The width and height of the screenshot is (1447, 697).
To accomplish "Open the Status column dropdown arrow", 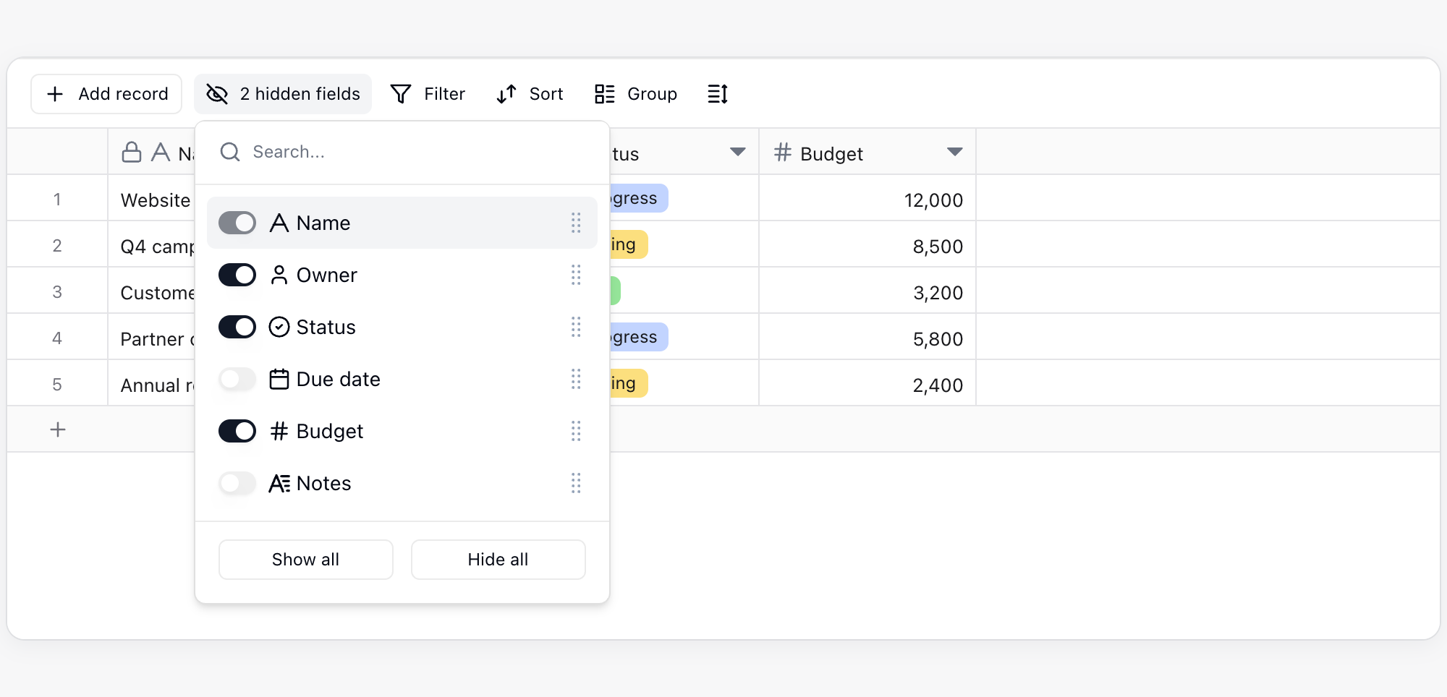I will click(x=738, y=152).
